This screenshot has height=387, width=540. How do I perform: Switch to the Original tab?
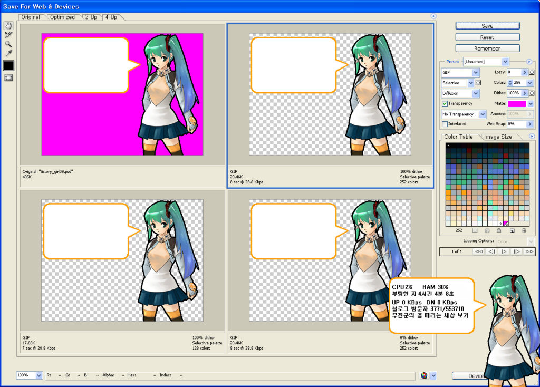click(x=31, y=17)
